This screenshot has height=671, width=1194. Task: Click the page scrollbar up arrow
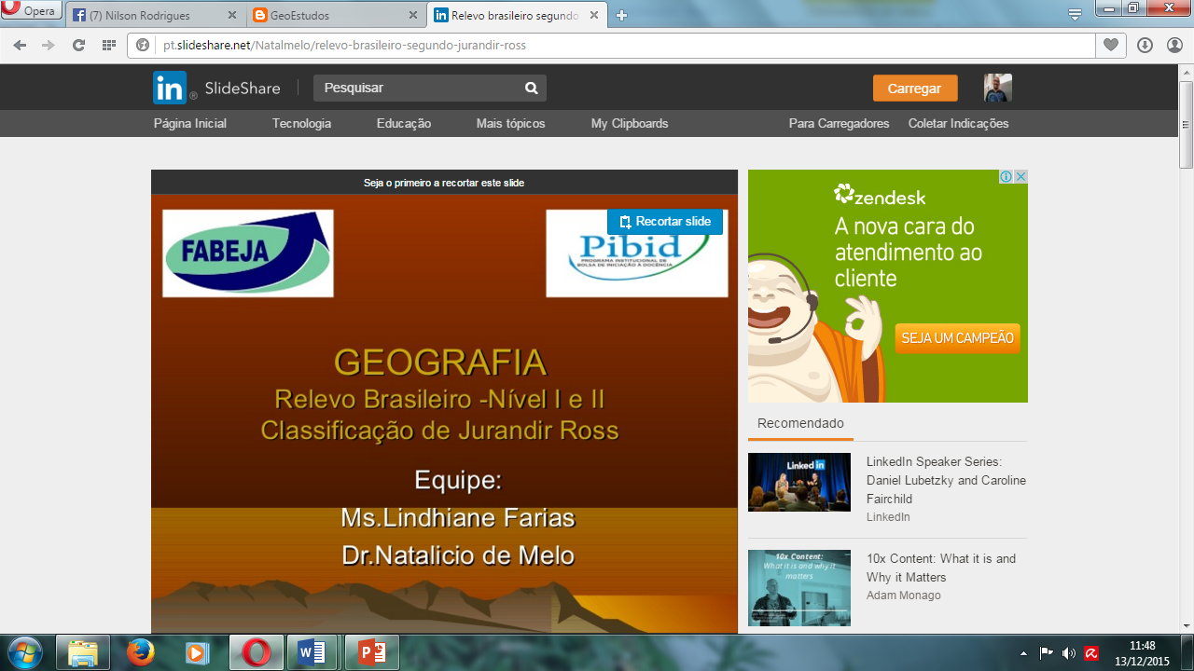(x=1186, y=72)
